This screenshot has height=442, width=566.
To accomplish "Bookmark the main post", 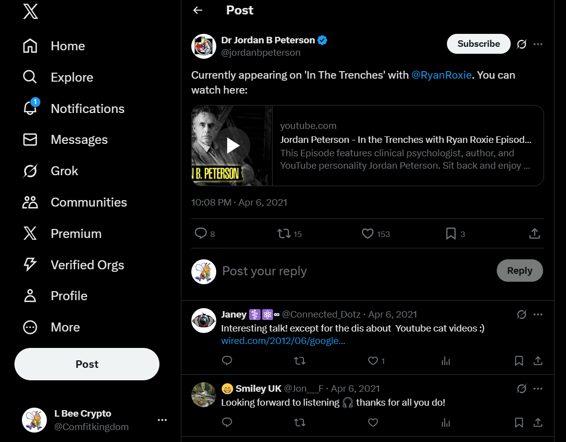I will click(451, 233).
